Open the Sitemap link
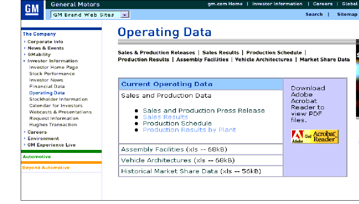The height and width of the screenshot is (204, 359). pyautogui.click(x=347, y=14)
